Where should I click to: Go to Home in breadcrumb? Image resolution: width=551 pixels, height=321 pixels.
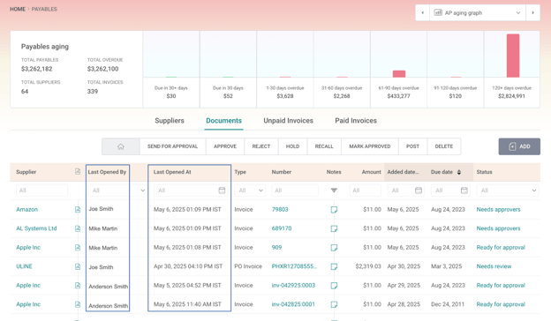[x=18, y=9]
